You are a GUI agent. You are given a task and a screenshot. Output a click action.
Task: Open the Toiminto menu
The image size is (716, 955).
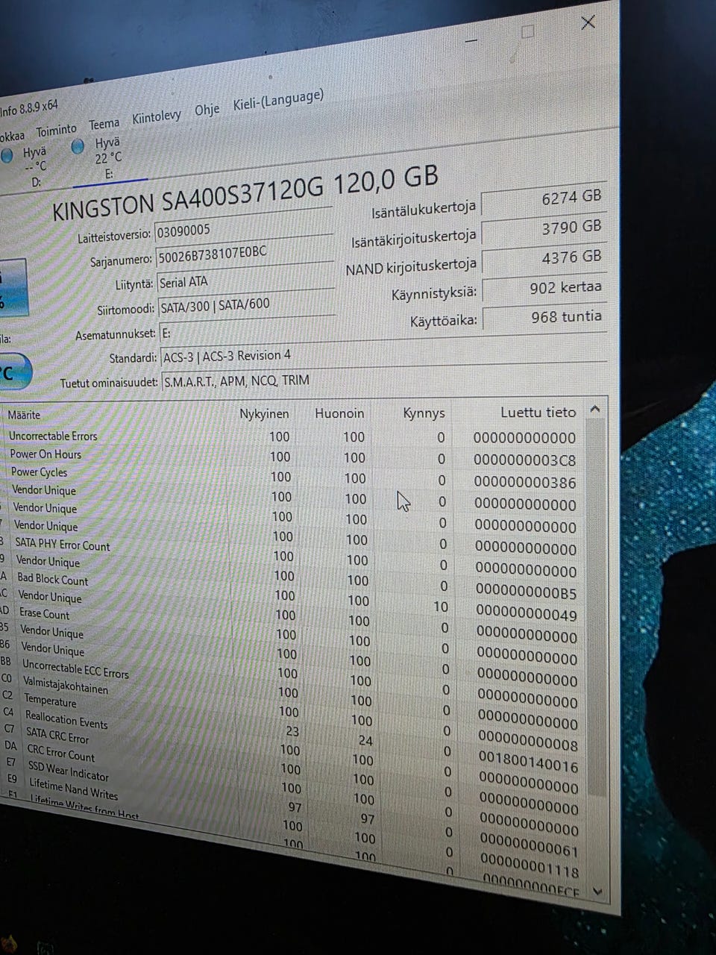(57, 131)
